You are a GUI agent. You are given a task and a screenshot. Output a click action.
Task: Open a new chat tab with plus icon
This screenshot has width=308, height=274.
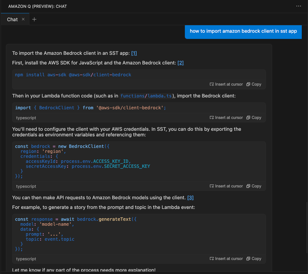point(34,19)
